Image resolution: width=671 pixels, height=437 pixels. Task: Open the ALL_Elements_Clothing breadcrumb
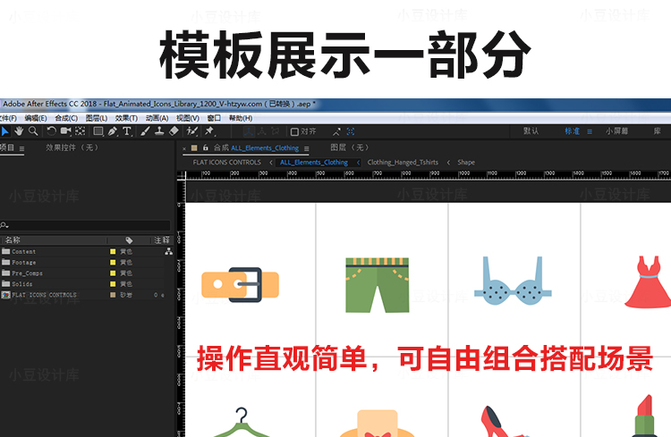pyautogui.click(x=314, y=163)
